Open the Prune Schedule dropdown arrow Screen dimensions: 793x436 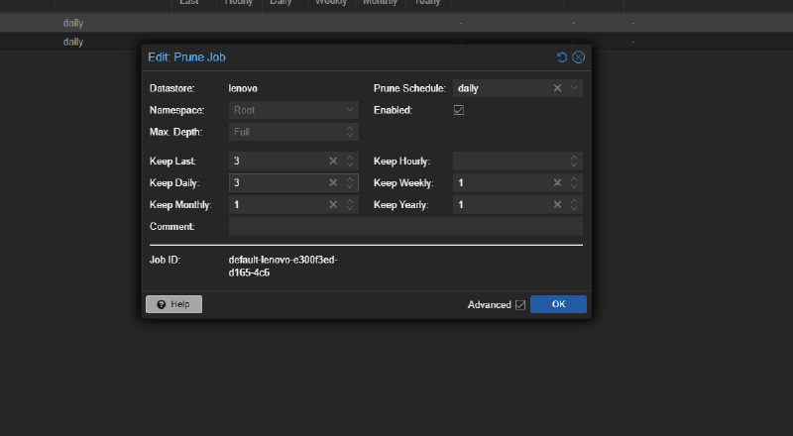click(x=574, y=88)
